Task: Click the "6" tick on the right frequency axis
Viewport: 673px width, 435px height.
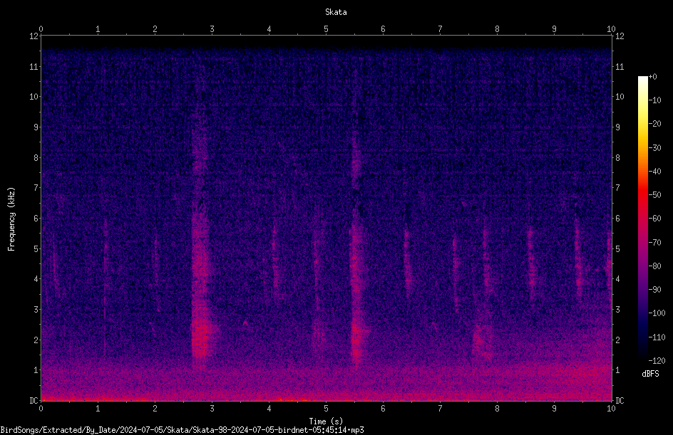Action: click(617, 218)
